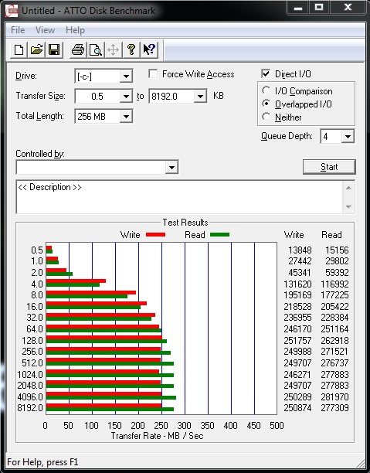
Task: Click the Read column header
Action: click(331, 235)
